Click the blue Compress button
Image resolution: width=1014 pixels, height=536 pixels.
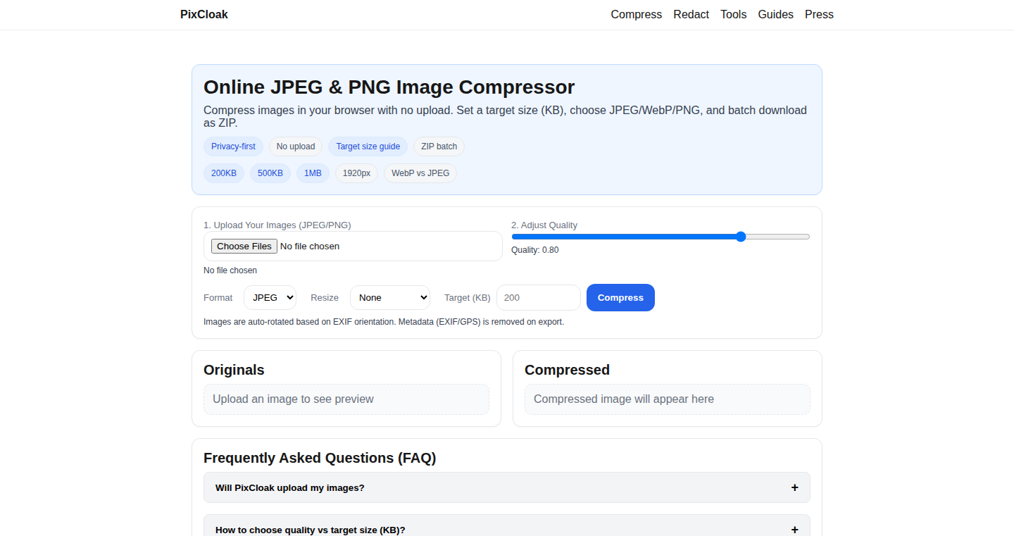pyautogui.click(x=620, y=297)
